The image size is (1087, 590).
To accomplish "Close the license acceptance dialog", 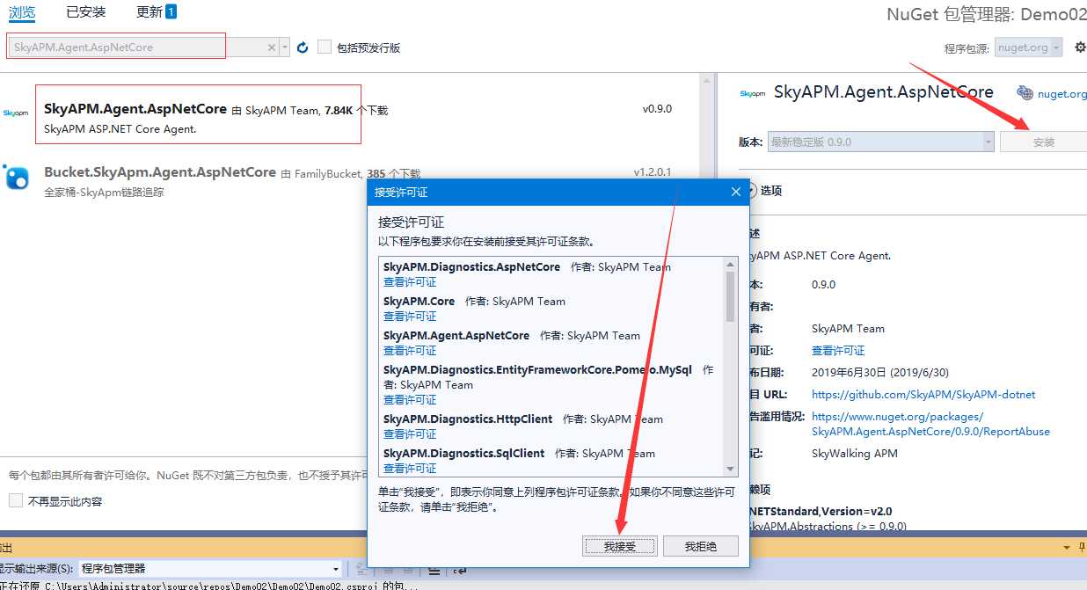I will coord(736,192).
